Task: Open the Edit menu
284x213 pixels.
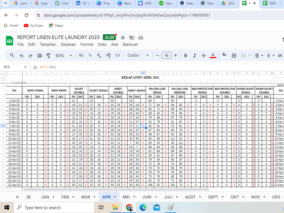Action: 32,45
